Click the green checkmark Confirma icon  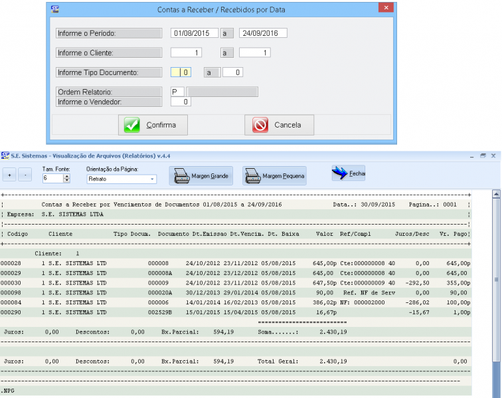(132, 125)
